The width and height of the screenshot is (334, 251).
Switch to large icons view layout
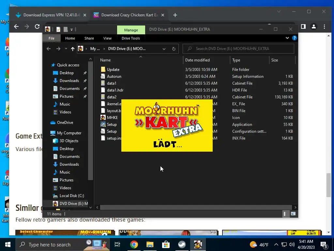click(293, 214)
